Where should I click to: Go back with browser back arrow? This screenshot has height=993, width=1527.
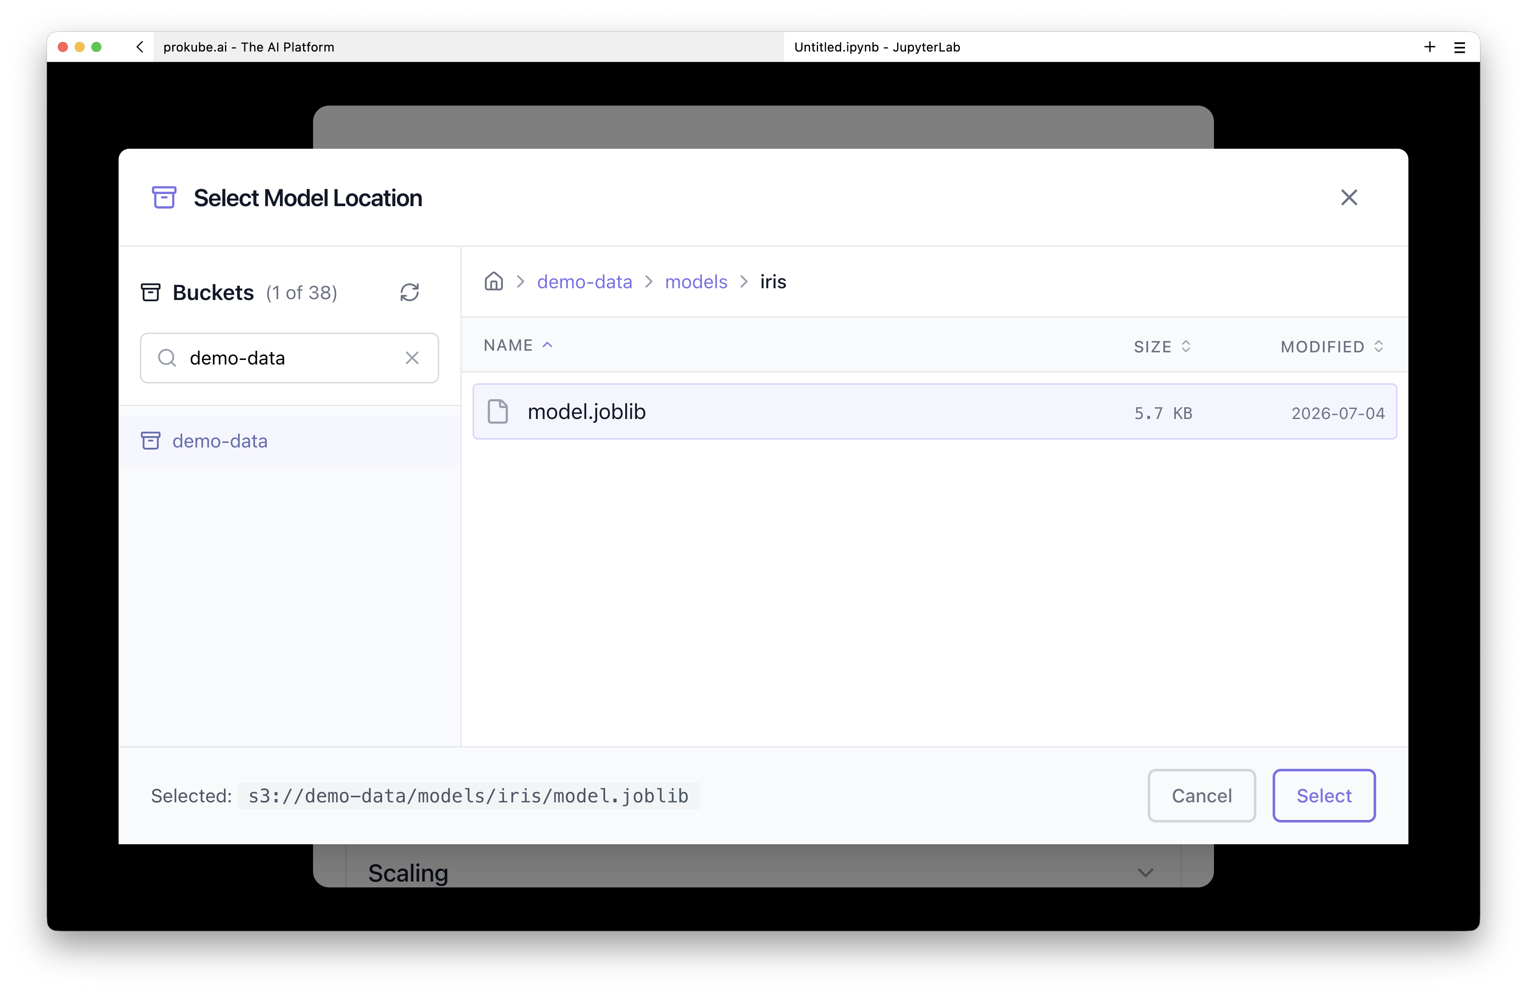pyautogui.click(x=139, y=47)
